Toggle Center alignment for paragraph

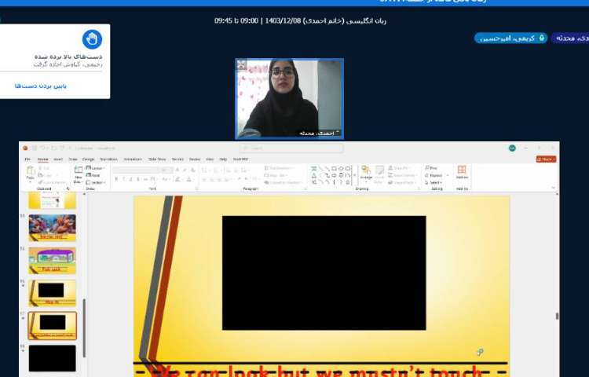click(x=211, y=180)
